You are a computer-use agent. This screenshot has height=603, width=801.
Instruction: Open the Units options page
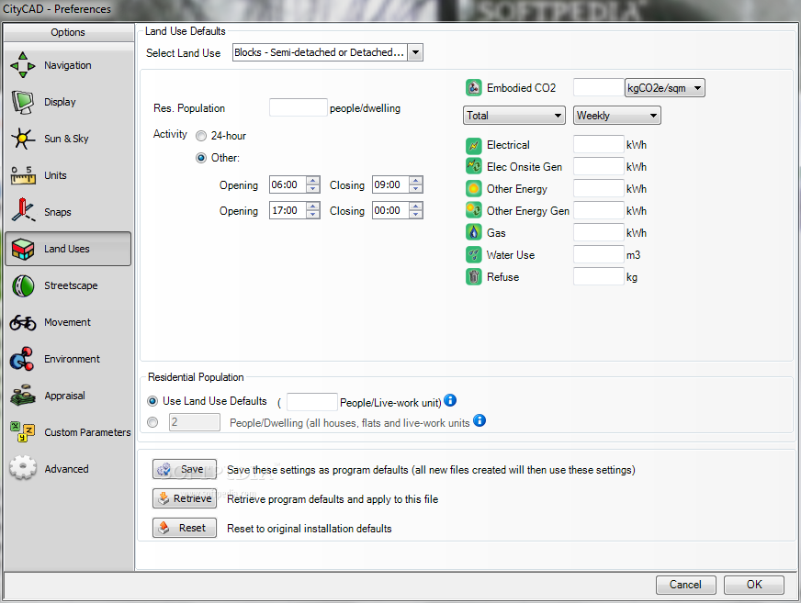pyautogui.click(x=68, y=175)
